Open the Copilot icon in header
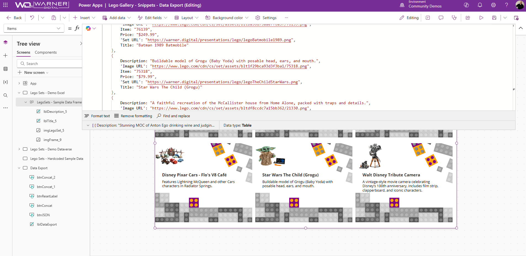This screenshot has height=256, width=526. tap(466, 5)
